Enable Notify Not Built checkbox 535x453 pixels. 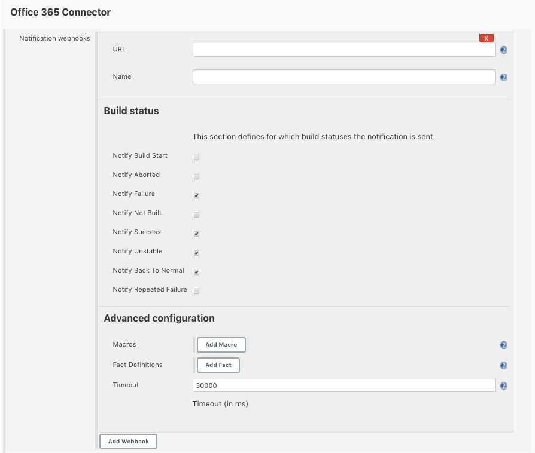point(196,215)
